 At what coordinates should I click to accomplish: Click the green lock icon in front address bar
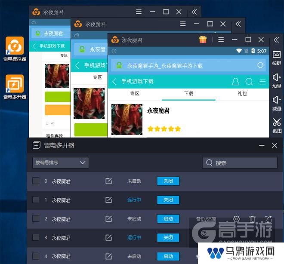click(119, 65)
